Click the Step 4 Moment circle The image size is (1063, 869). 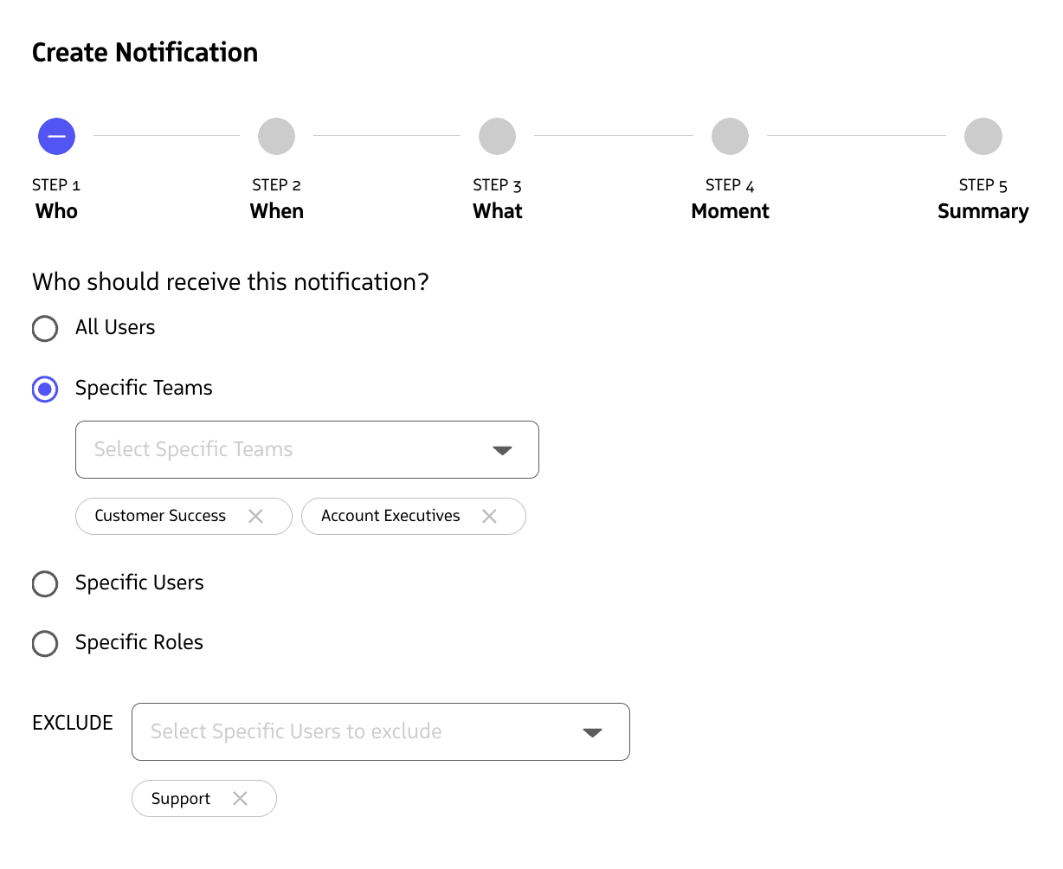[729, 136]
